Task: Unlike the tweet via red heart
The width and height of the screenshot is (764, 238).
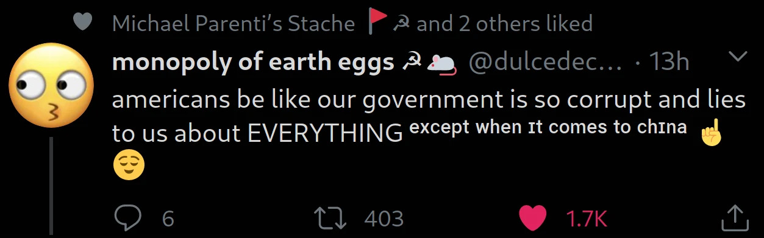Action: (x=533, y=217)
